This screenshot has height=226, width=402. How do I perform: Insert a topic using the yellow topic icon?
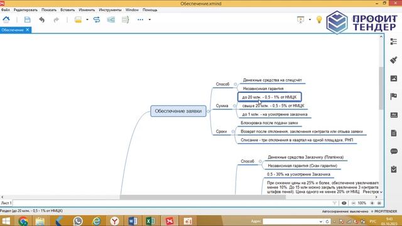[78, 19]
